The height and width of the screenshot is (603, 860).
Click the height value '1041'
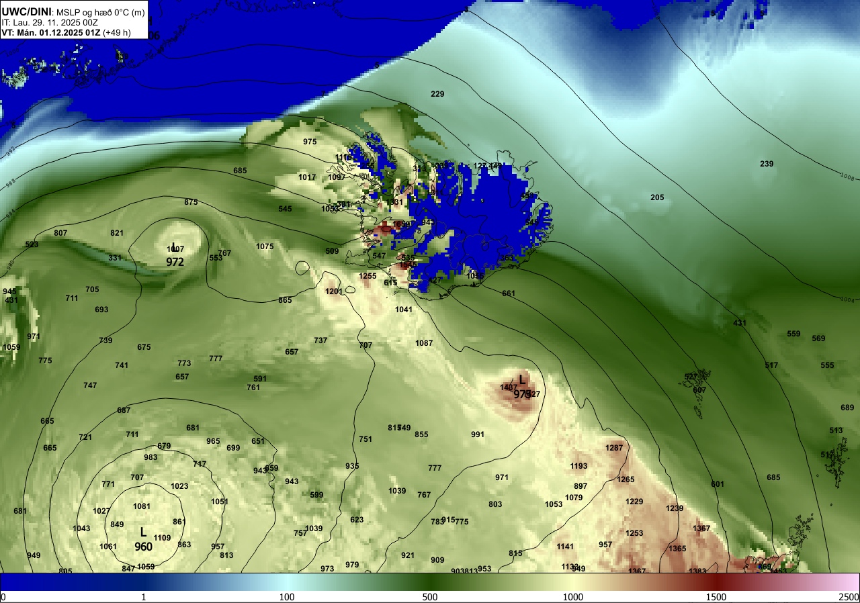coord(404,310)
